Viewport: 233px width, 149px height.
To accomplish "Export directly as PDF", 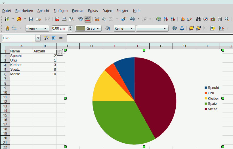I will 57,19.
